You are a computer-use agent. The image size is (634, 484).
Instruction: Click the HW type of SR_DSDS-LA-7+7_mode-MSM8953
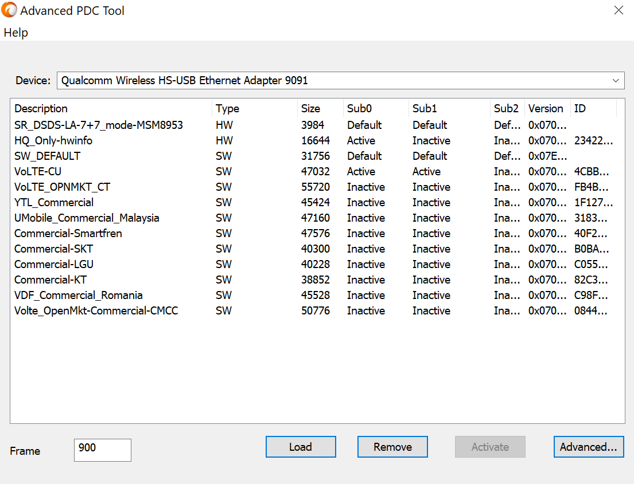(224, 125)
